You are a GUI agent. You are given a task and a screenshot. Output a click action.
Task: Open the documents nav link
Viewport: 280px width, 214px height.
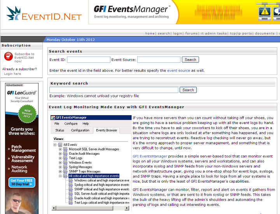[x=265, y=33]
